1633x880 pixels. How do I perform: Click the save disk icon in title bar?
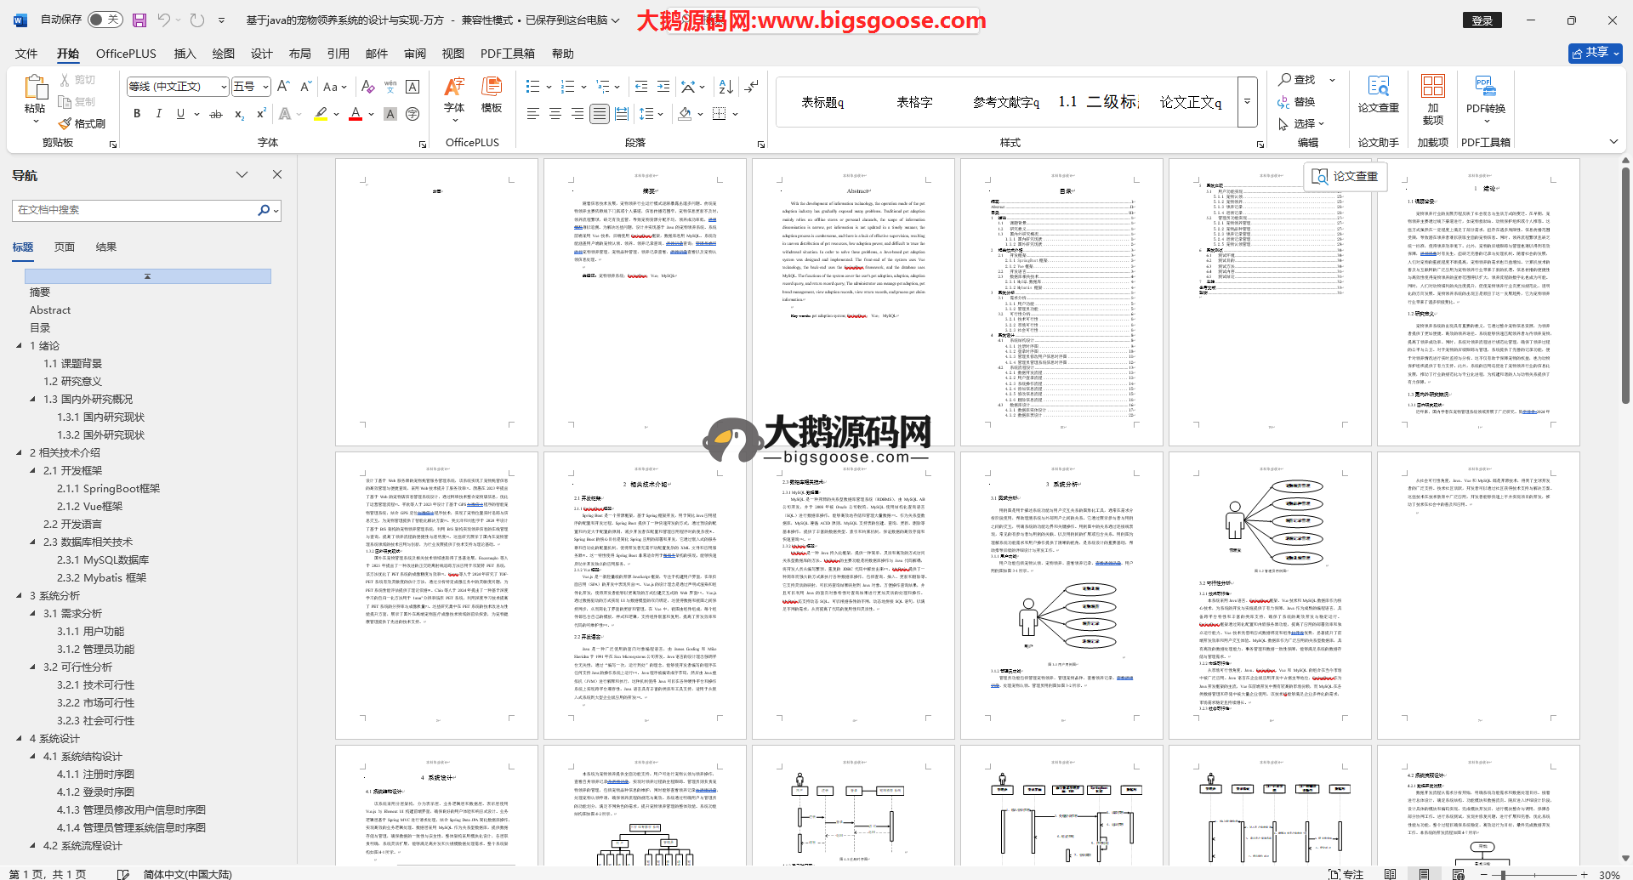(x=139, y=20)
